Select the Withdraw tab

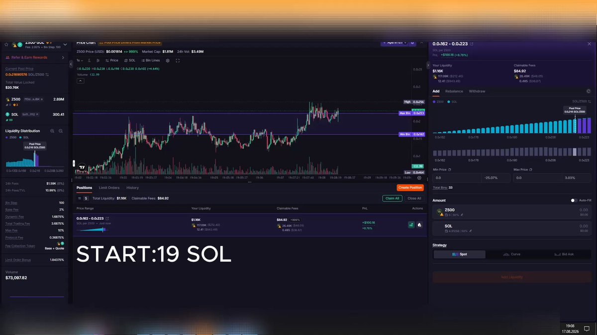(477, 91)
